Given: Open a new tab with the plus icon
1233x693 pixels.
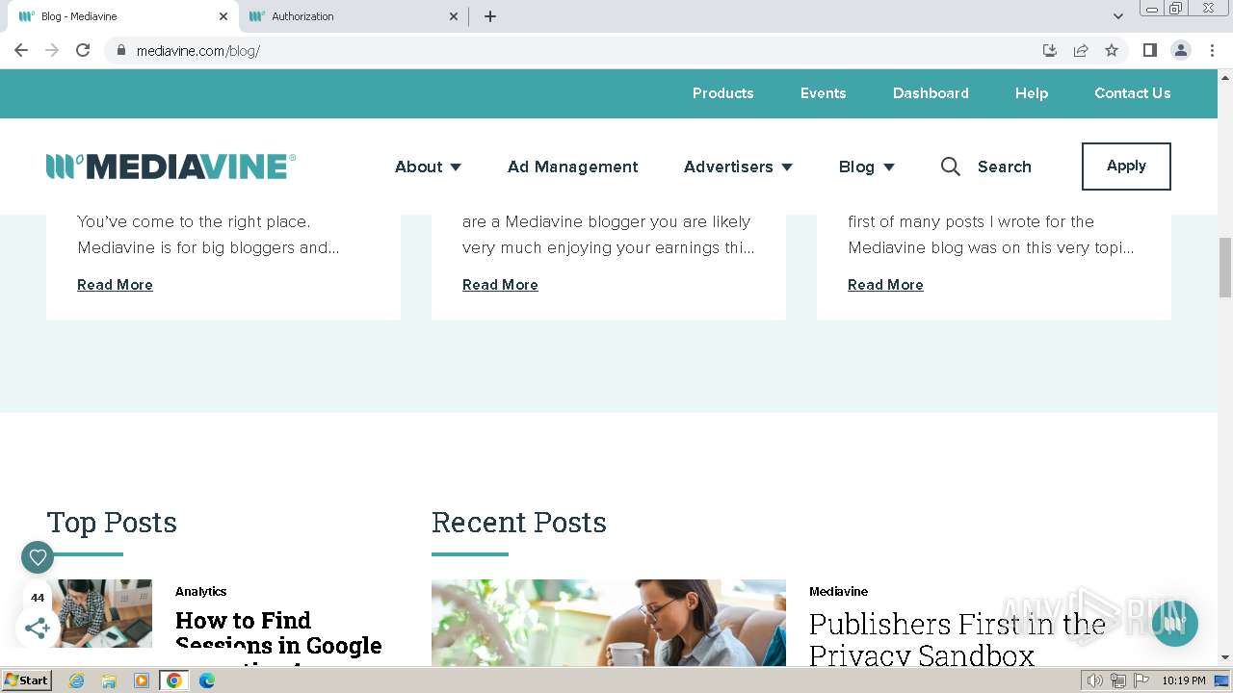Looking at the screenshot, I should click(490, 16).
